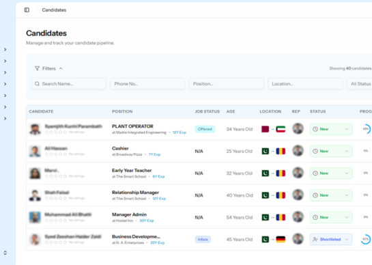372x265 pixels.
Task: Click the "54 Years Old" age cell
Action: [x=240, y=217]
